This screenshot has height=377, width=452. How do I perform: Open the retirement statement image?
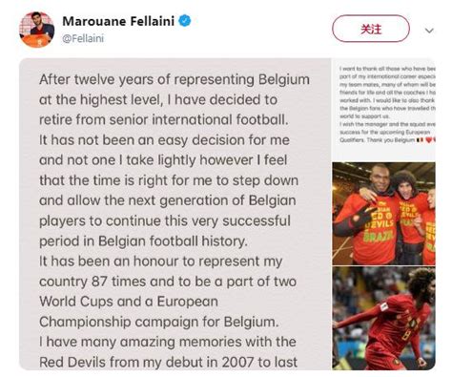(x=175, y=214)
